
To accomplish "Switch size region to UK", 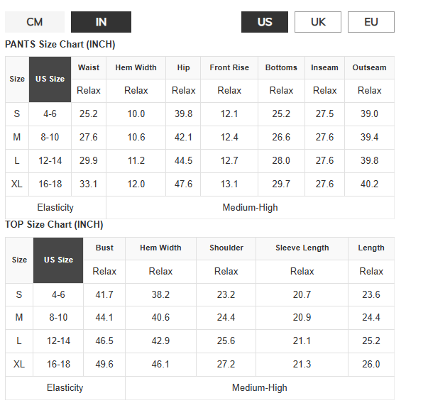I will click(318, 22).
